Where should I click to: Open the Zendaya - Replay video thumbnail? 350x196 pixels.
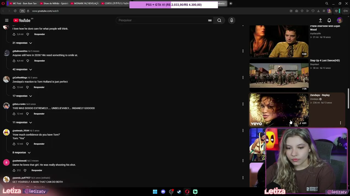(279, 110)
